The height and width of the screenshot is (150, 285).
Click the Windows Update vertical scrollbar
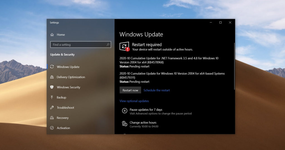234,66
